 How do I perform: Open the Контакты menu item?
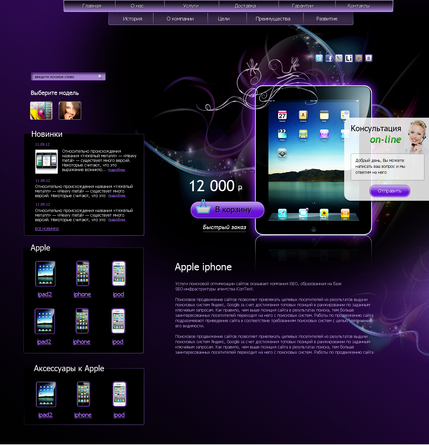pyautogui.click(x=359, y=6)
